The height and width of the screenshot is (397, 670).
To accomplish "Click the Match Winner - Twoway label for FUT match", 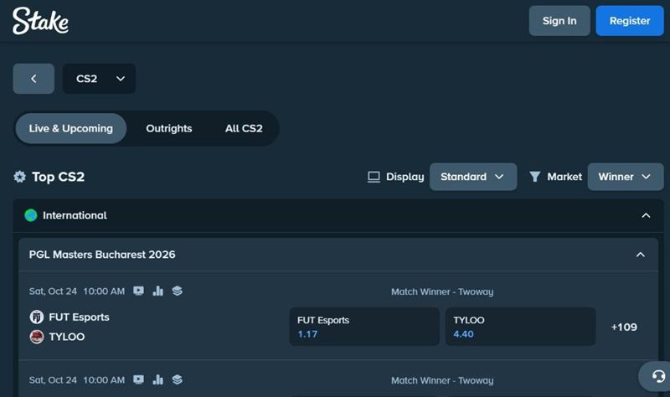I will point(442,291).
